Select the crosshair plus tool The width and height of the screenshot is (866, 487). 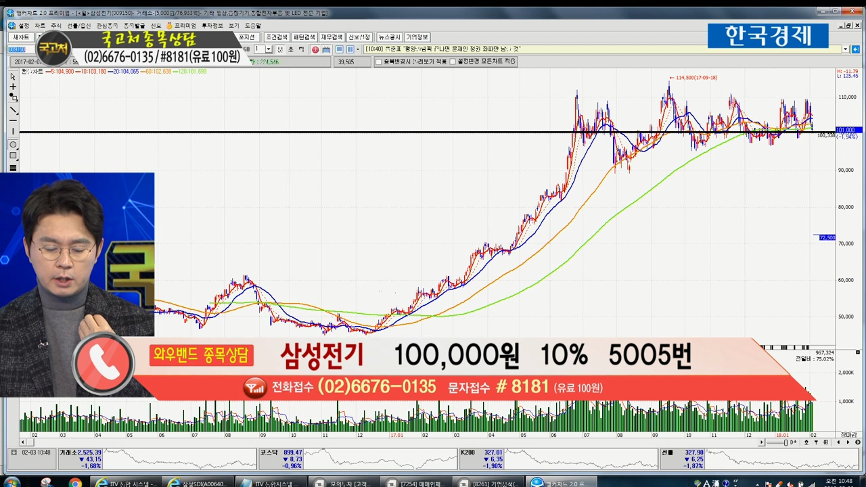[x=13, y=87]
